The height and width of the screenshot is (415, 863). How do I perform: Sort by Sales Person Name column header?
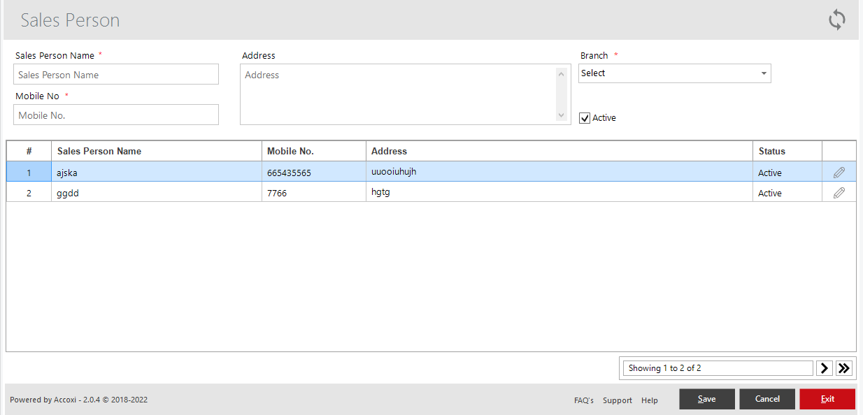[x=157, y=151]
